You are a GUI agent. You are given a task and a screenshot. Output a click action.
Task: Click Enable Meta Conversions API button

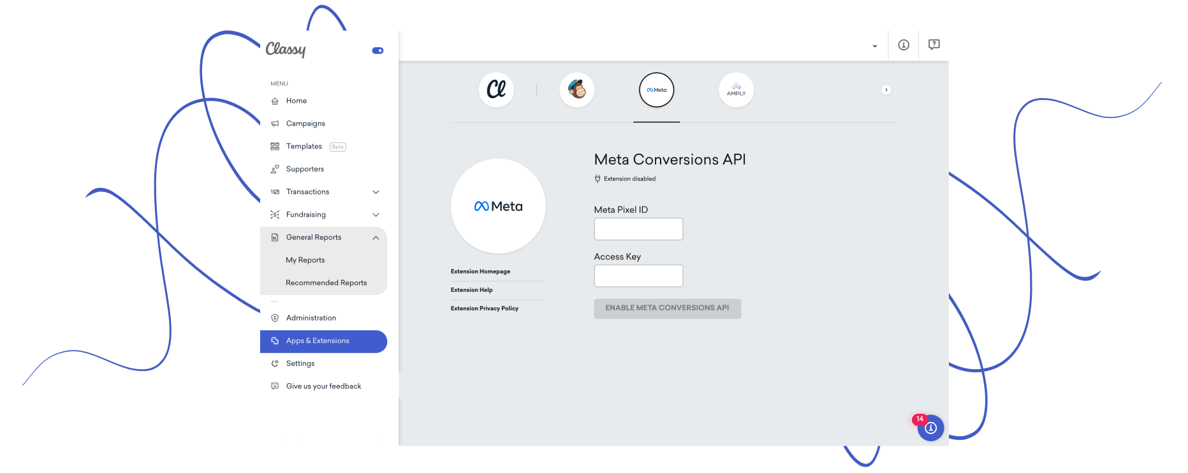coord(668,309)
